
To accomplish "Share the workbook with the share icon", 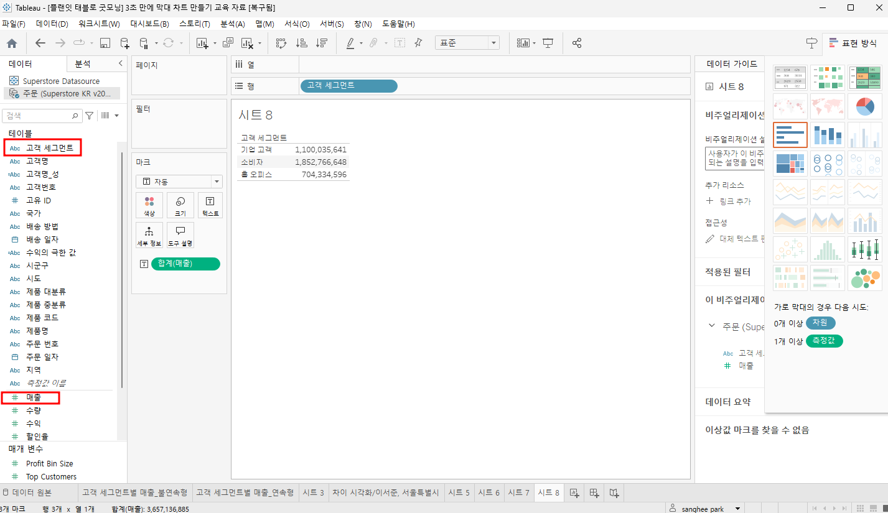I will click(577, 43).
